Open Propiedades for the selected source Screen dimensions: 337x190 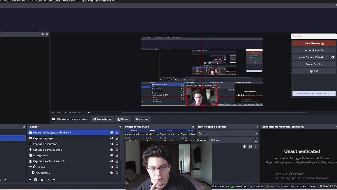[x=102, y=119]
